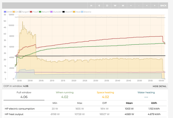Select the M (month) time range button
Screen dimensions: 173x118
[x=123, y=5]
